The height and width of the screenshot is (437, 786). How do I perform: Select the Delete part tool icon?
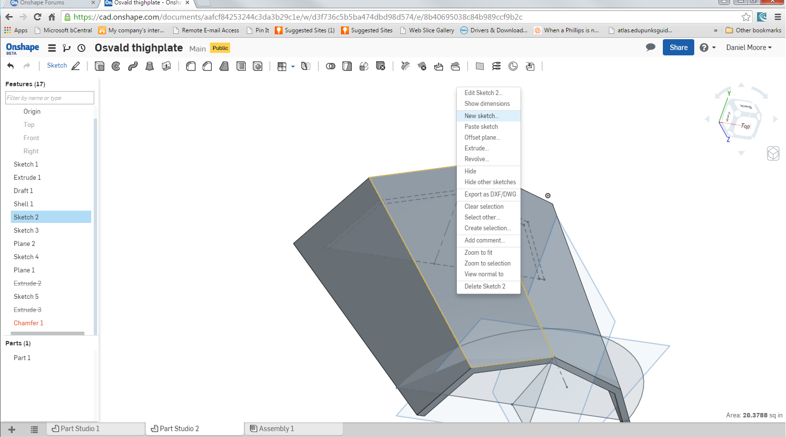(x=381, y=66)
